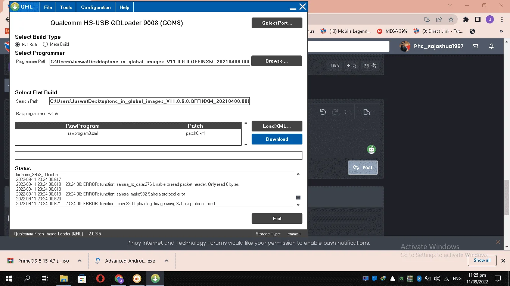Select patch0.xml in the Patch column
Image resolution: width=510 pixels, height=286 pixels.
196,133
